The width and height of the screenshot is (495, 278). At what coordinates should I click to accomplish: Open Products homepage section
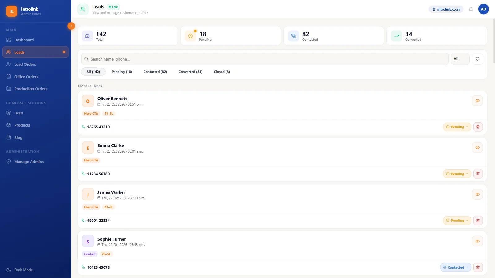(36, 125)
